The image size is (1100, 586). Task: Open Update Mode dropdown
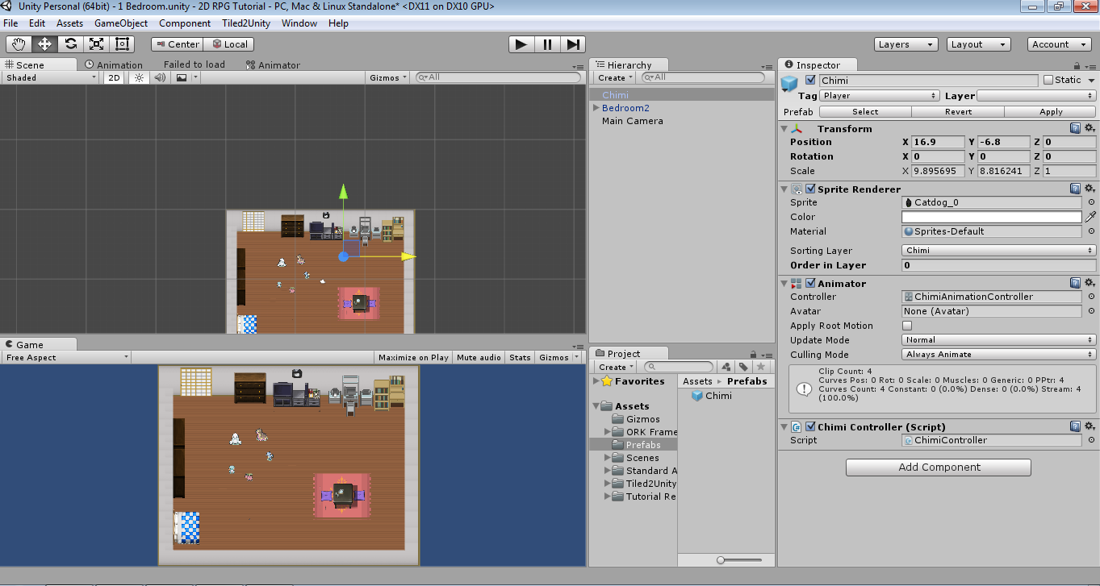tap(998, 339)
